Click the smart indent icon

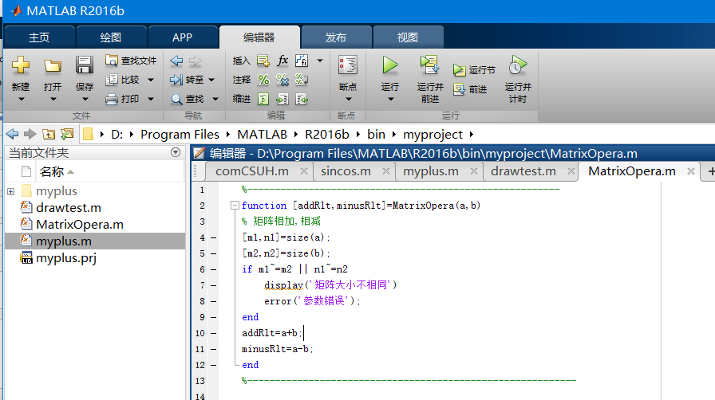coord(263,99)
